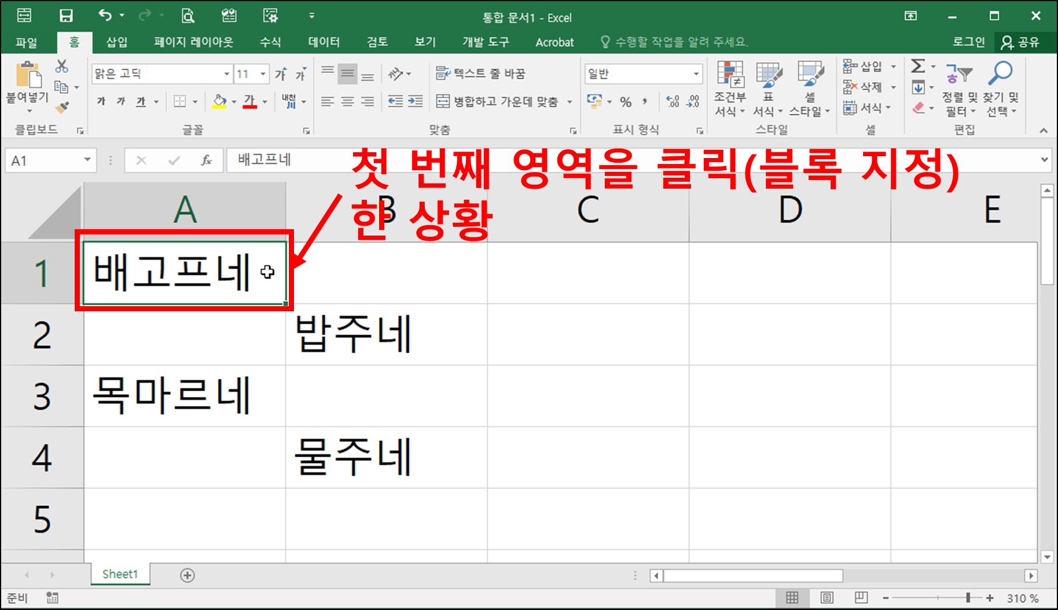Image resolution: width=1058 pixels, height=610 pixels.
Task: Click the Clear eraser icon
Action: point(919,108)
